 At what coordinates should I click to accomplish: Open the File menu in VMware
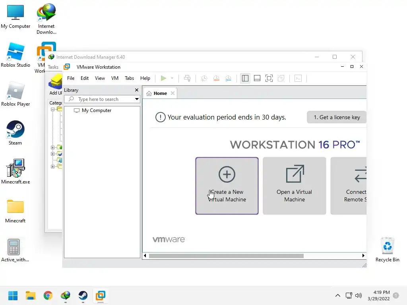tap(71, 78)
